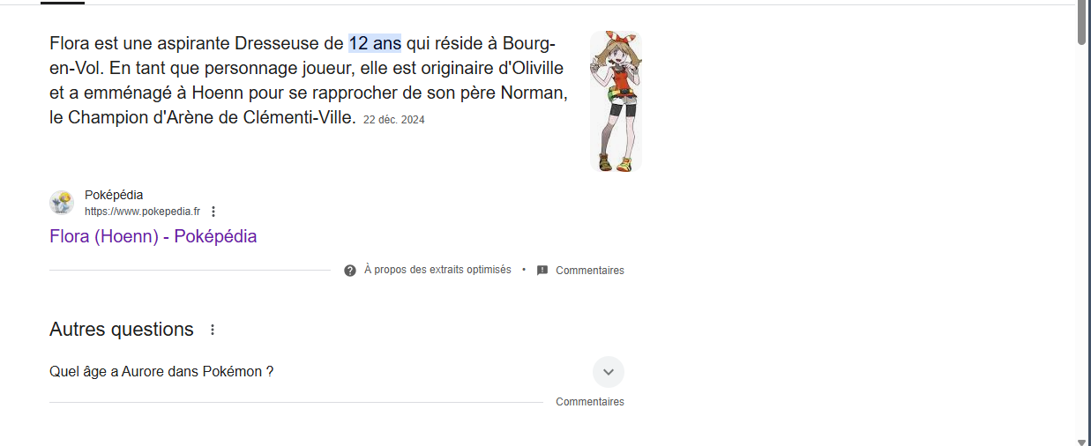The height and width of the screenshot is (446, 1091).
Task: Click Commentaires next to the extraits optimisés link
Action: point(590,271)
